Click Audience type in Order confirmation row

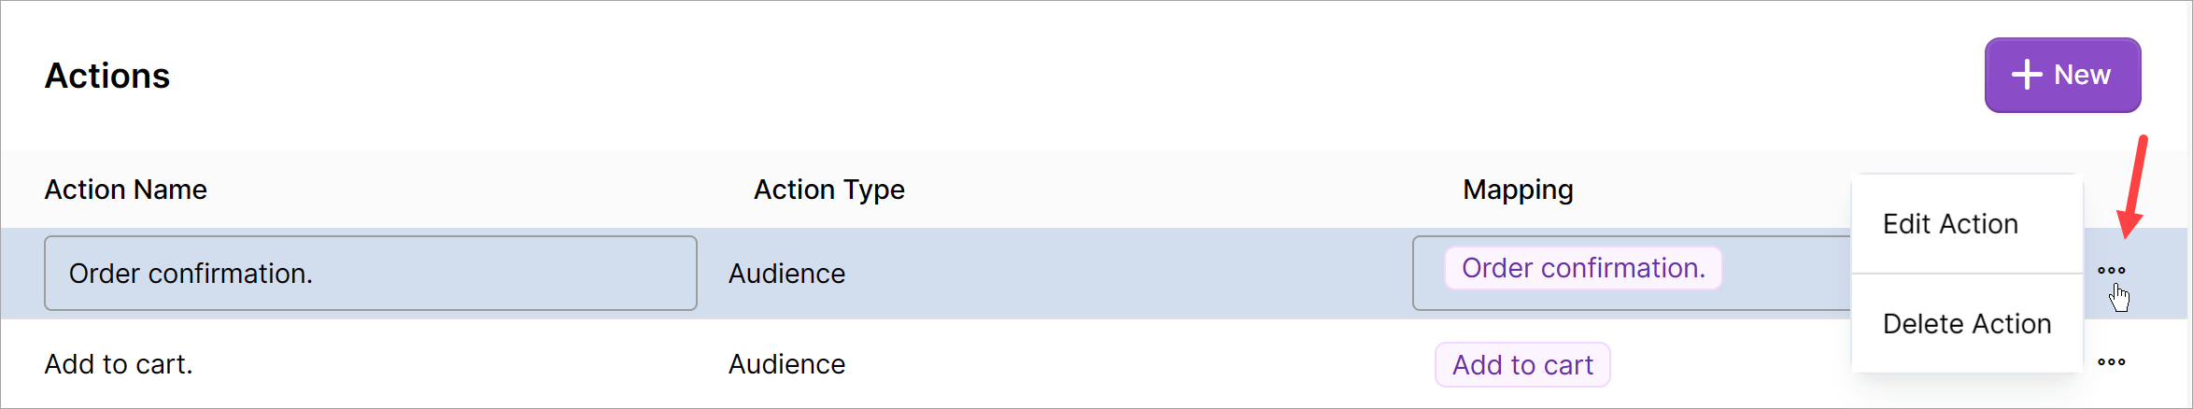(x=786, y=274)
